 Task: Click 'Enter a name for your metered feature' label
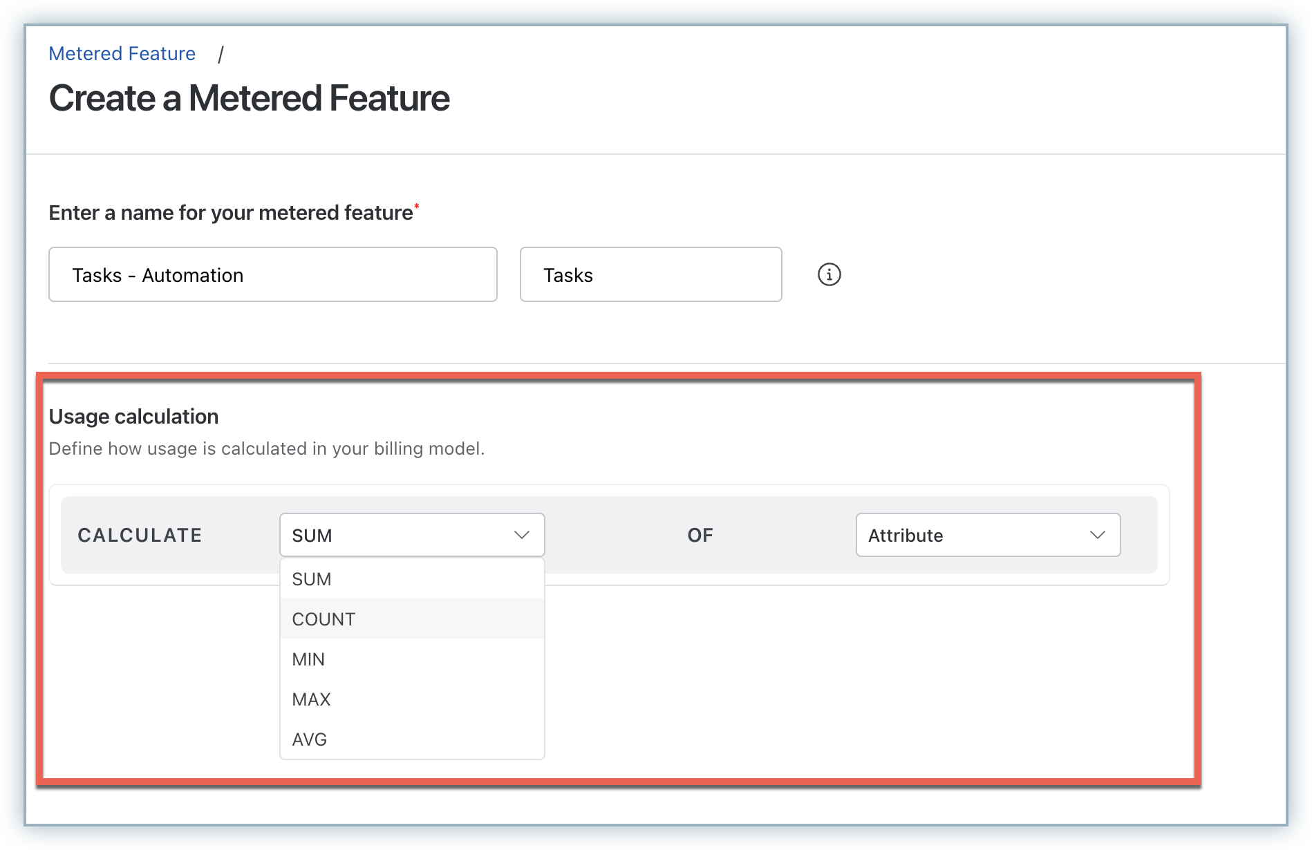coord(231,213)
